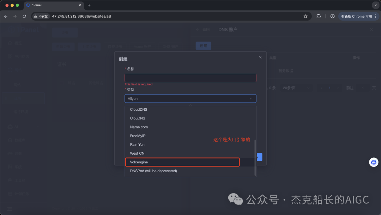Select DNSPod (will be deprecated) option
Screen dimensions: 381x215
pyautogui.click(x=190, y=171)
